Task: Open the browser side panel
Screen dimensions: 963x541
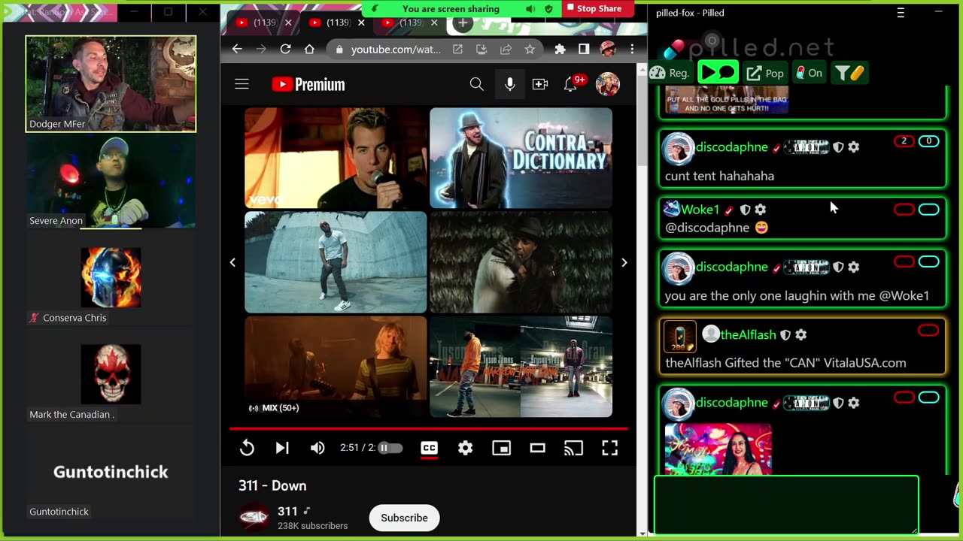Action: tap(584, 49)
